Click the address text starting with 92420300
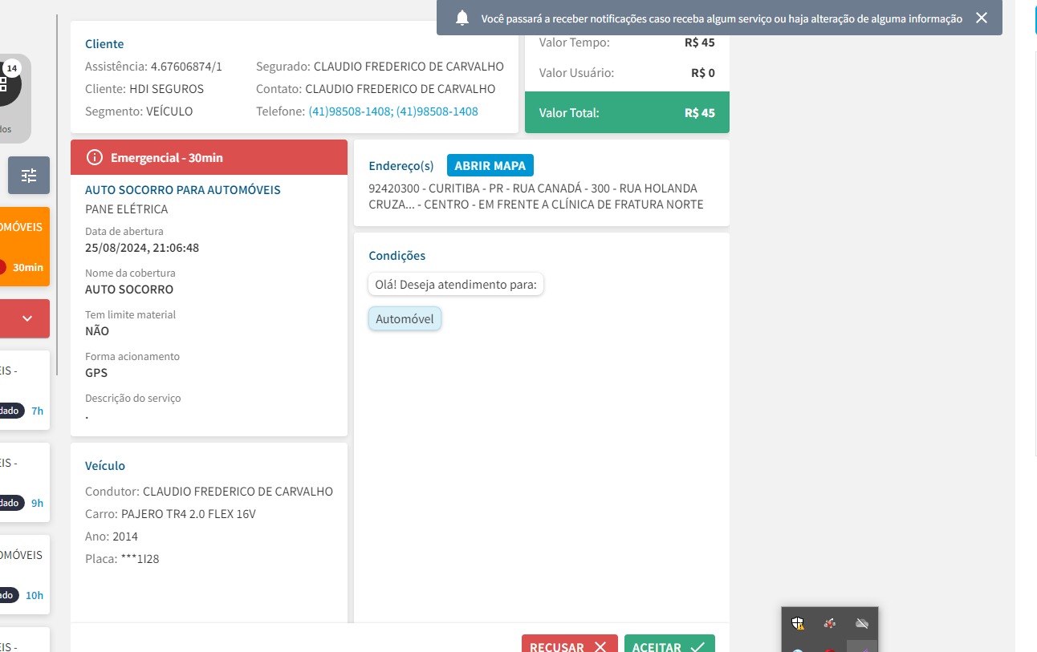Screen dimensions: 1037x652 click(536, 196)
